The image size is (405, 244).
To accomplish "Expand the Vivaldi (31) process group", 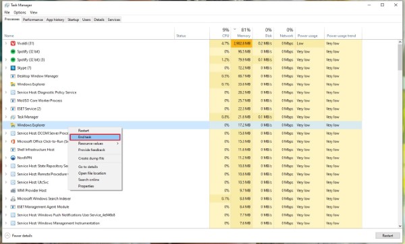I will click(x=6, y=43).
